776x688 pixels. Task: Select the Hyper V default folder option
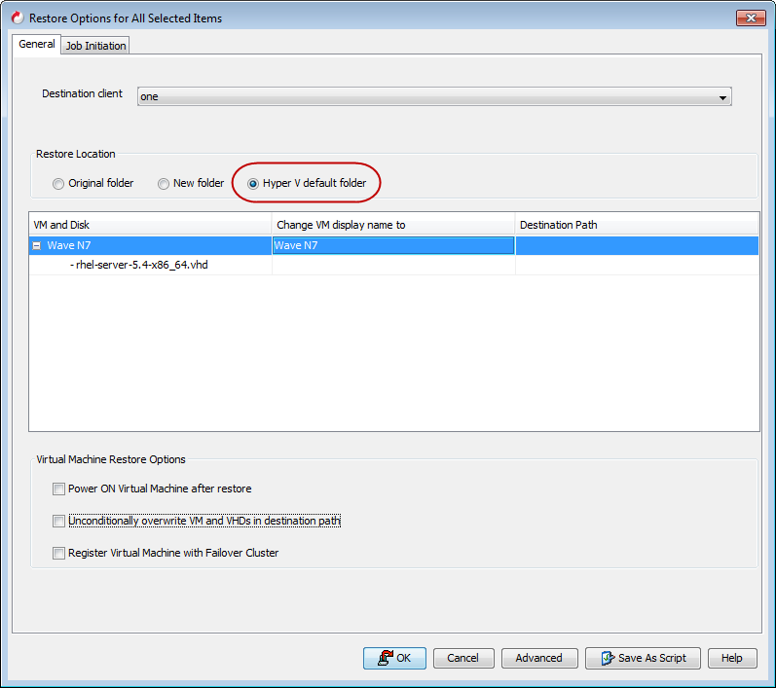coord(253,183)
